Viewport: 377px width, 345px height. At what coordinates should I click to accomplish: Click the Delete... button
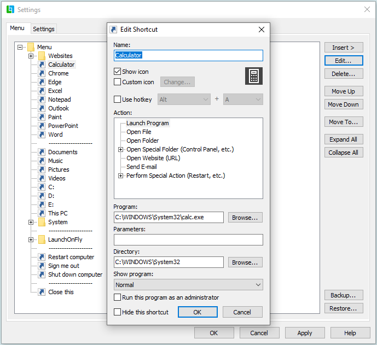pyautogui.click(x=344, y=74)
